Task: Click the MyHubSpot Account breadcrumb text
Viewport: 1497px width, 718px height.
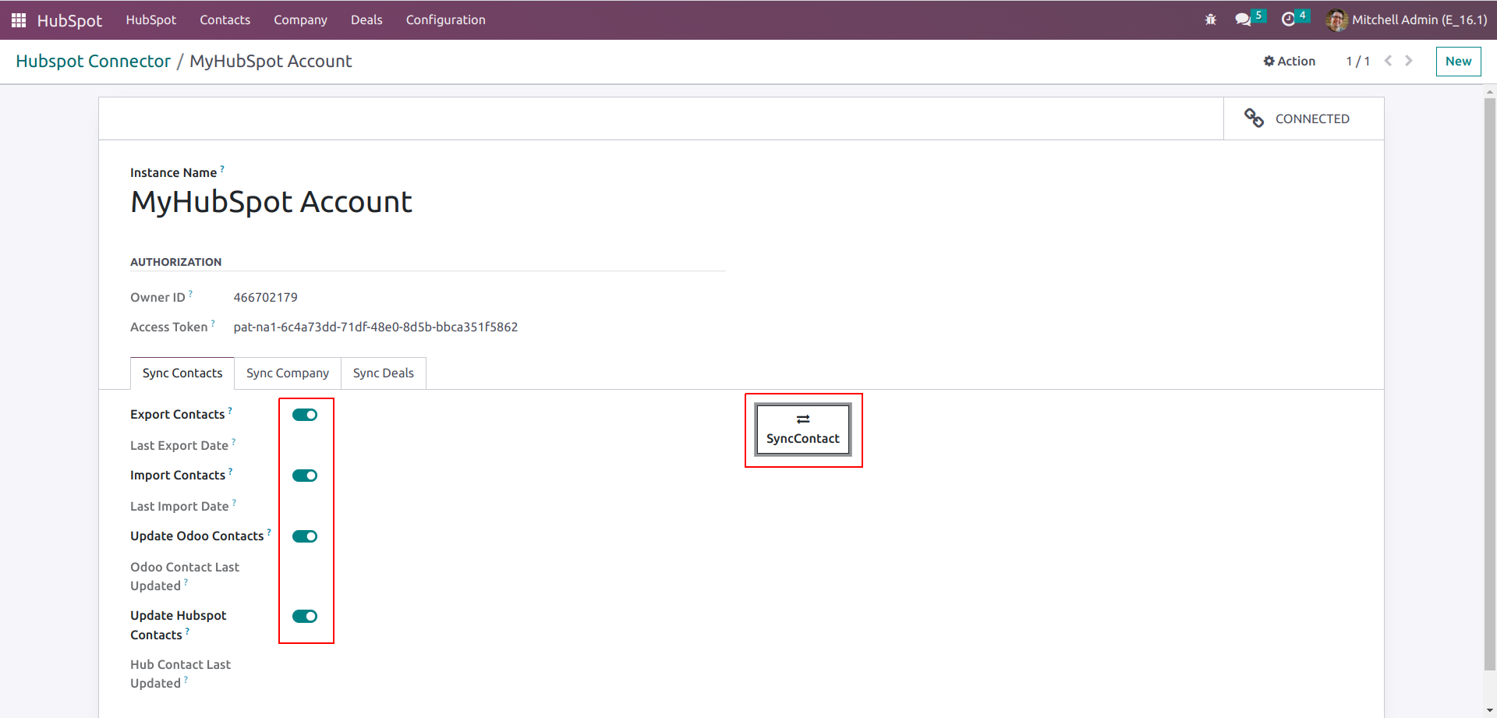Action: pos(271,61)
